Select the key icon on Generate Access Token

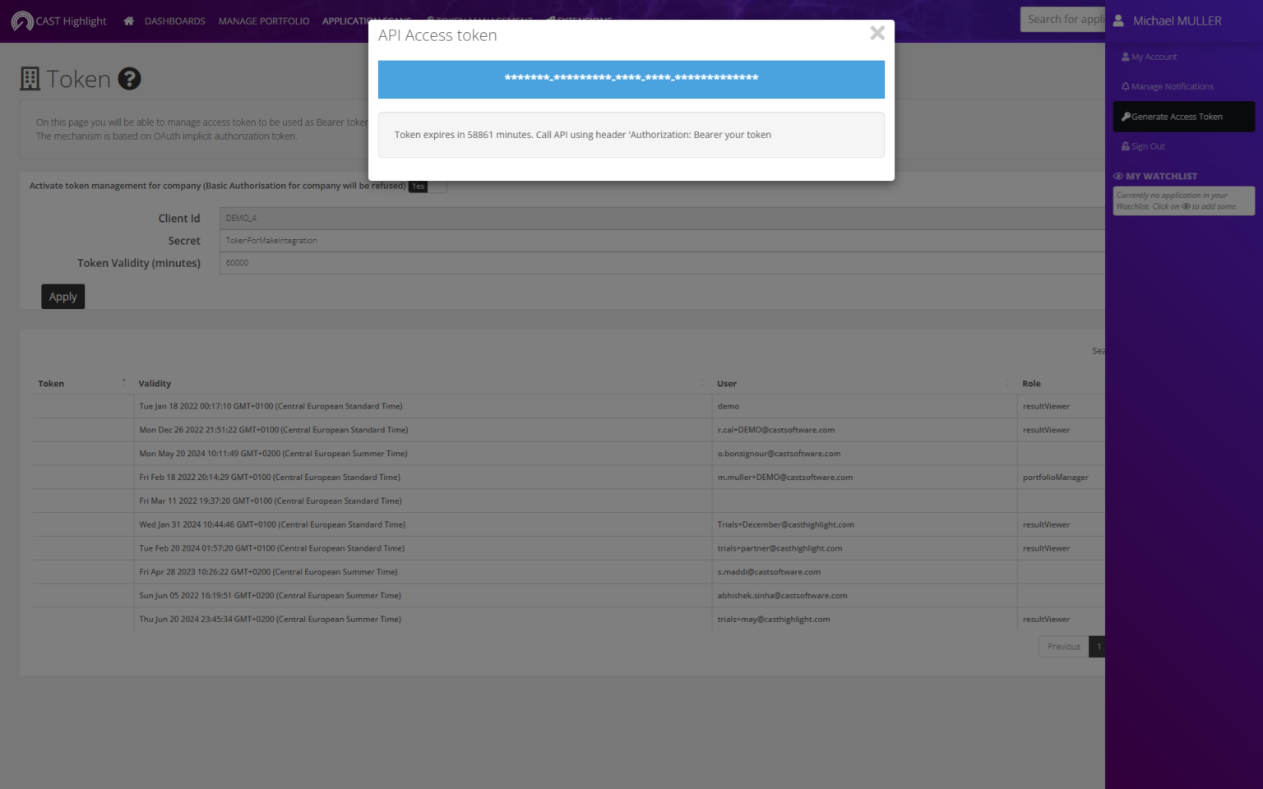1126,116
